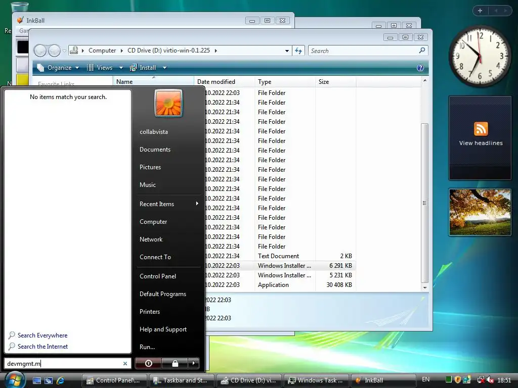Open the address bar history dropdown
The image size is (518, 388).
[287, 51]
